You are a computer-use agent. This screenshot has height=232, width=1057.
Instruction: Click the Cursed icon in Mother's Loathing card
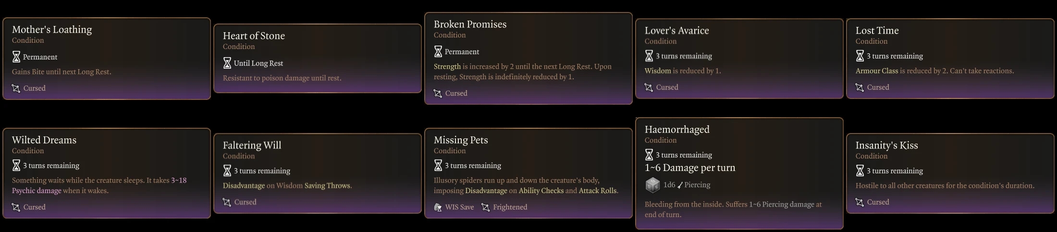pos(16,88)
